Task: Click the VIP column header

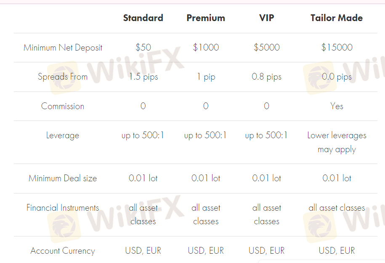Action: 267,18
